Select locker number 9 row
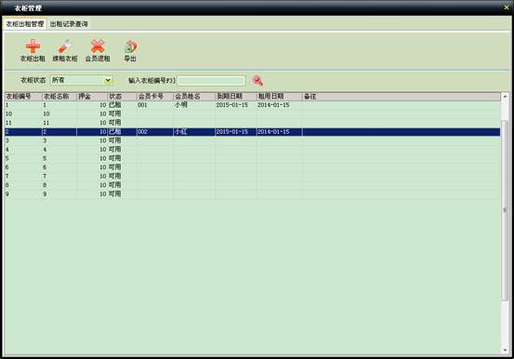This screenshot has height=359, width=514. [x=252, y=194]
